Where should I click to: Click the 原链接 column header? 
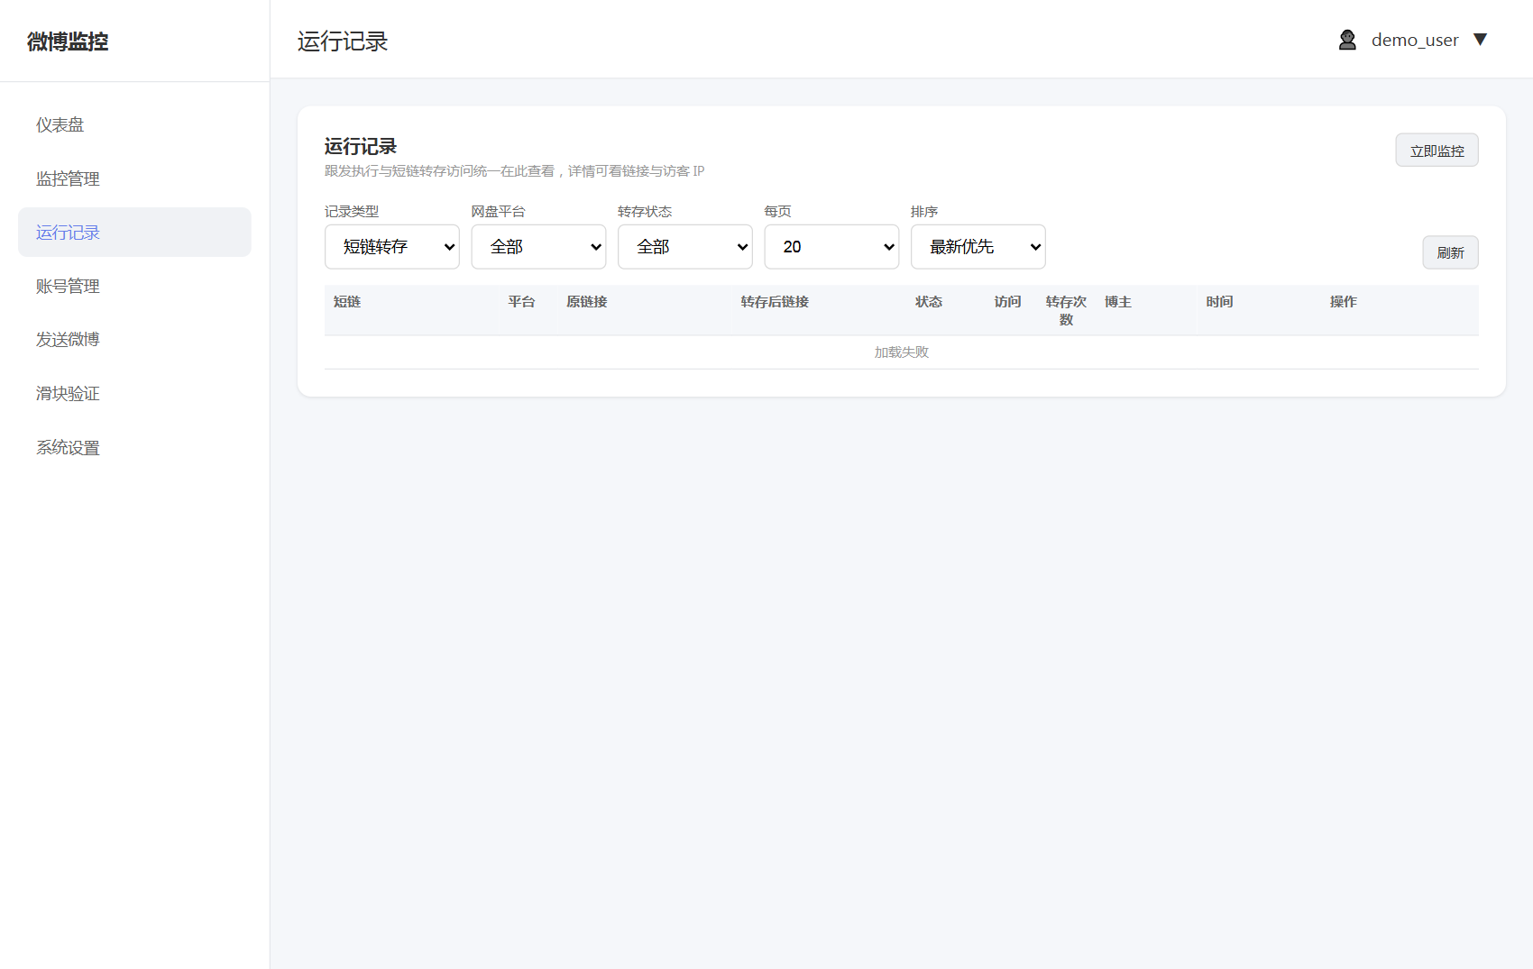pos(587,302)
